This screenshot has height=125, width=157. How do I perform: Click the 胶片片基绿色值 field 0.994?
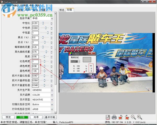pos(35,81)
